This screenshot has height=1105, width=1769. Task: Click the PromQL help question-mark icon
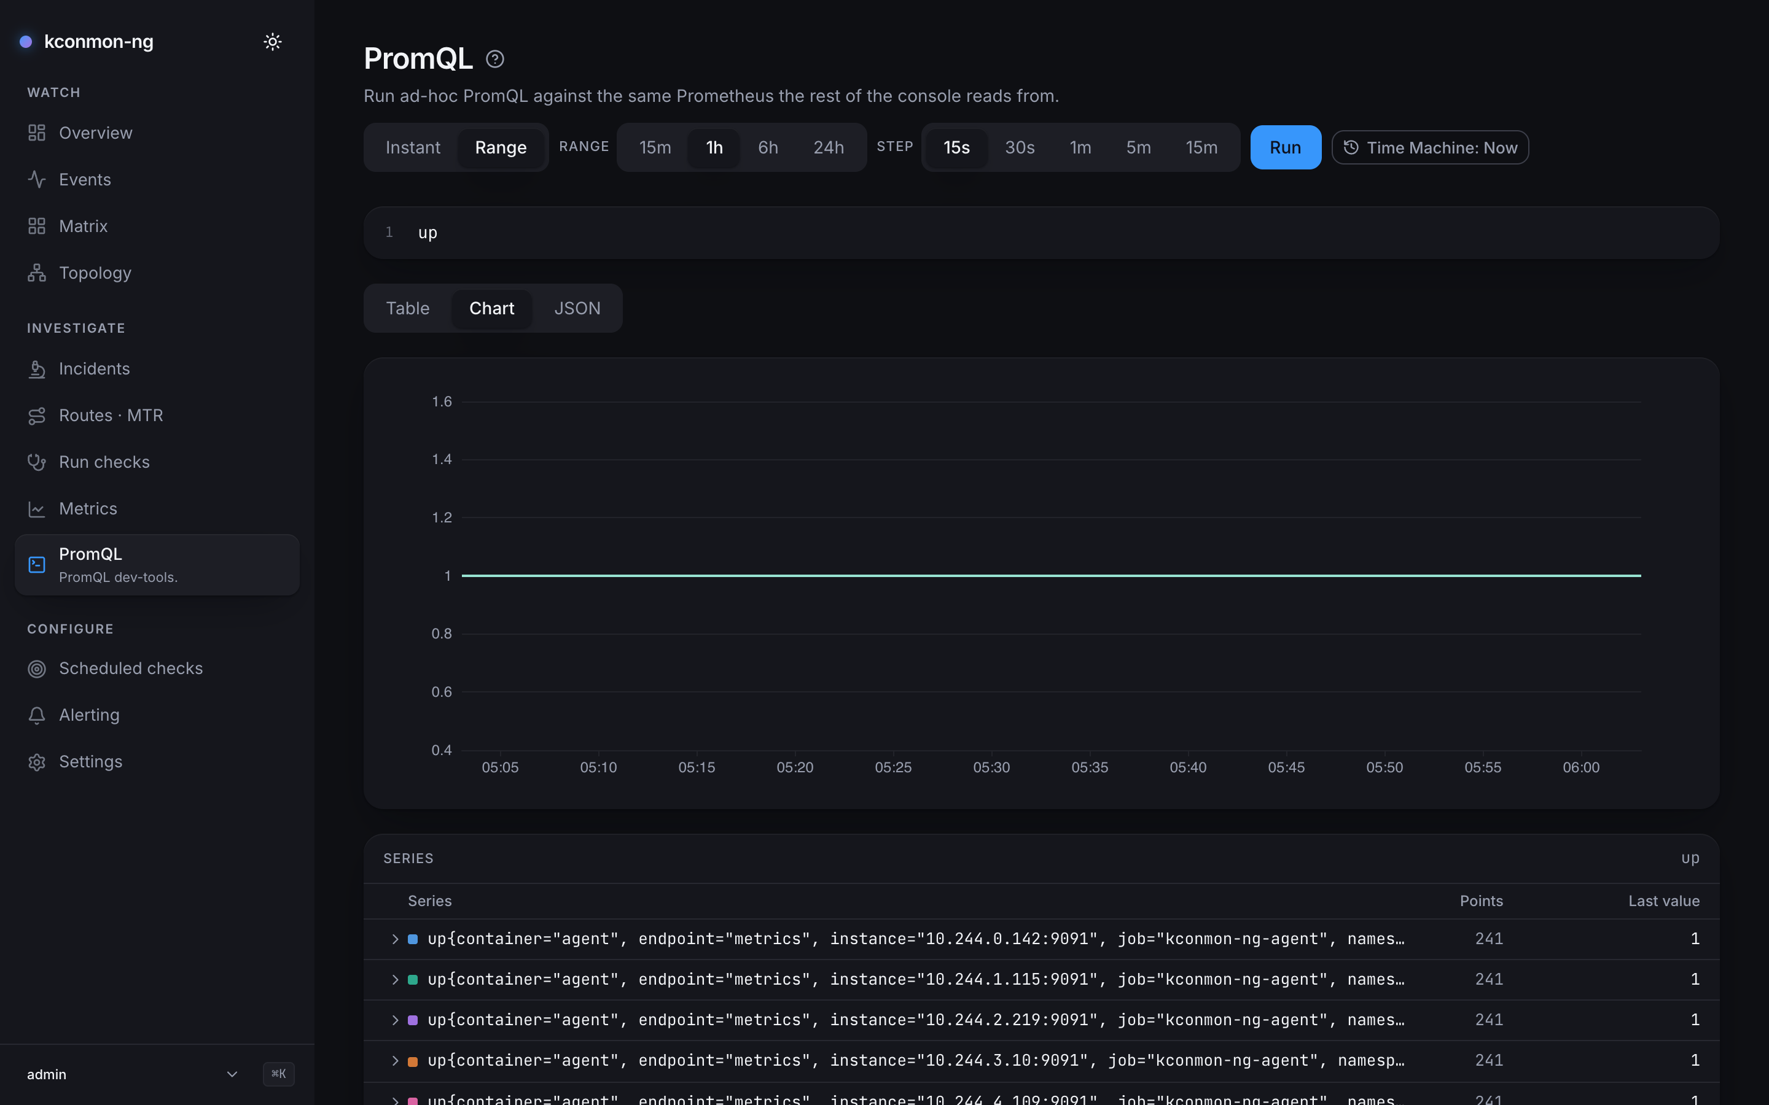[x=495, y=59]
